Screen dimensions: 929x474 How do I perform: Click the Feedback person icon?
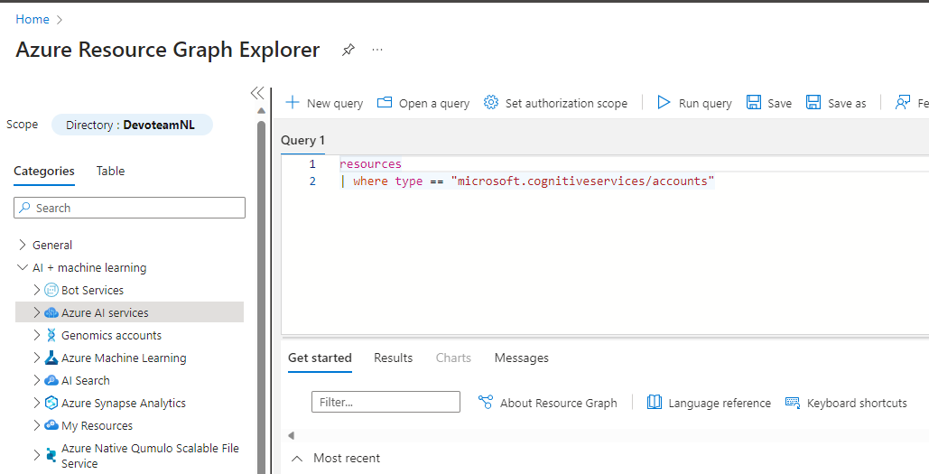[x=902, y=103]
